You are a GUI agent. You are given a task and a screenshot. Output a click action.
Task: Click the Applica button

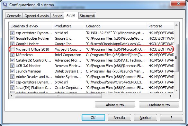pos(145,118)
